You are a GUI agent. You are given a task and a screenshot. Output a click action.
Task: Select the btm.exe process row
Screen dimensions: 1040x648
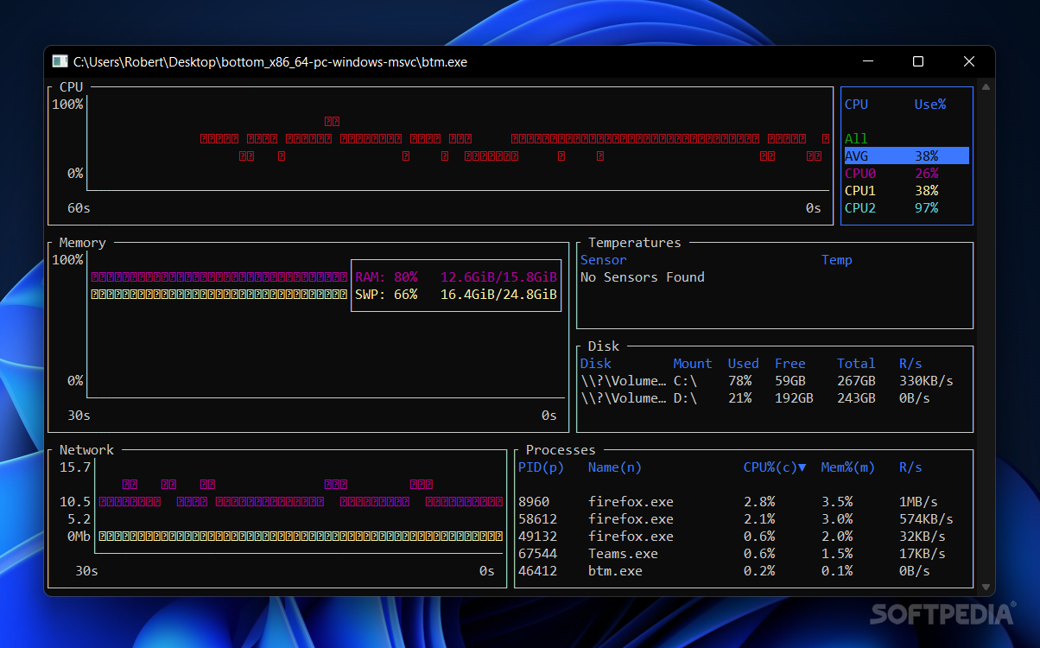(743, 571)
